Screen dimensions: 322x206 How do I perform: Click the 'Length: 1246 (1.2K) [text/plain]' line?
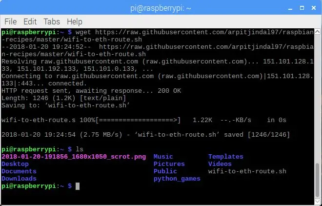coord(64,98)
